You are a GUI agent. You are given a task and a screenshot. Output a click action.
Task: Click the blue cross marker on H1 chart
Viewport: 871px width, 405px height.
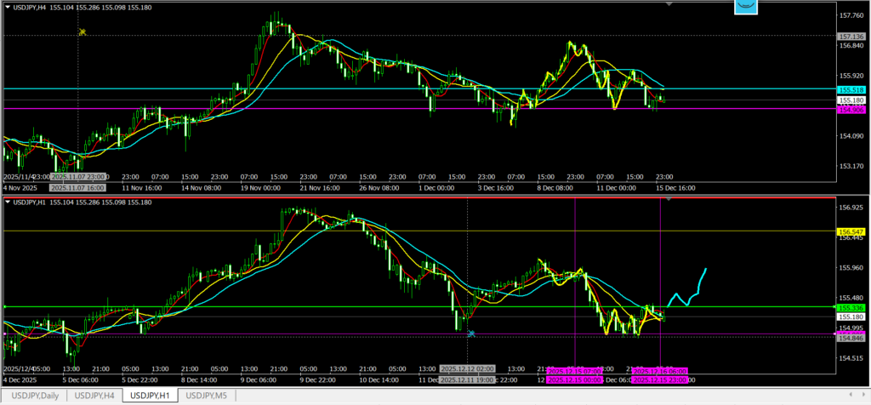pos(470,333)
